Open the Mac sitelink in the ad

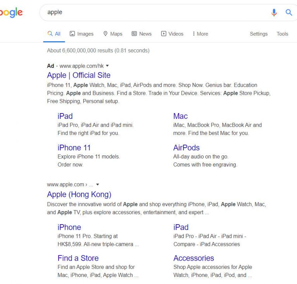click(180, 116)
